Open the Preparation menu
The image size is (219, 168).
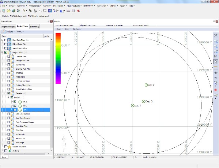coord(35,6)
